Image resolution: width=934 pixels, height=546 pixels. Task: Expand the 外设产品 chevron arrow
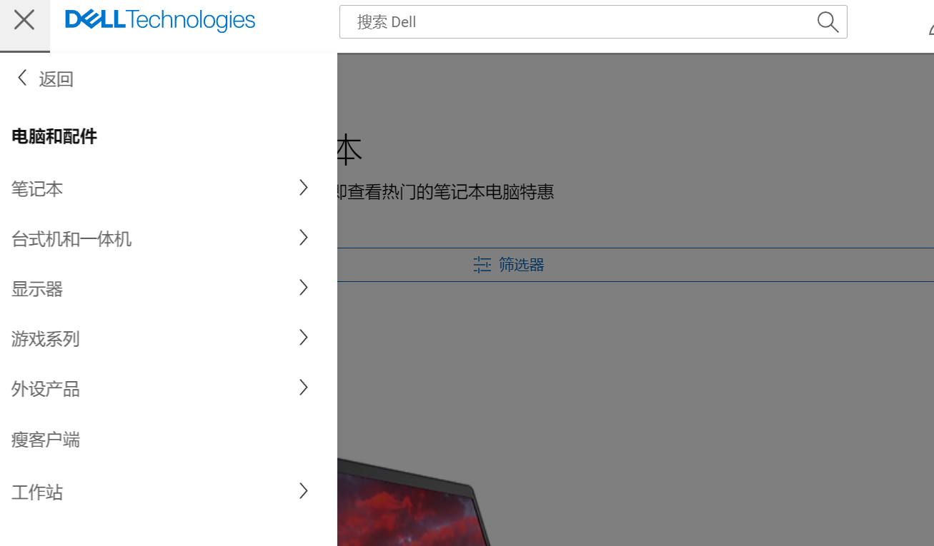pos(304,388)
